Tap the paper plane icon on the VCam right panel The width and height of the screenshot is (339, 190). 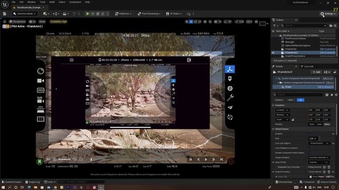click(230, 108)
